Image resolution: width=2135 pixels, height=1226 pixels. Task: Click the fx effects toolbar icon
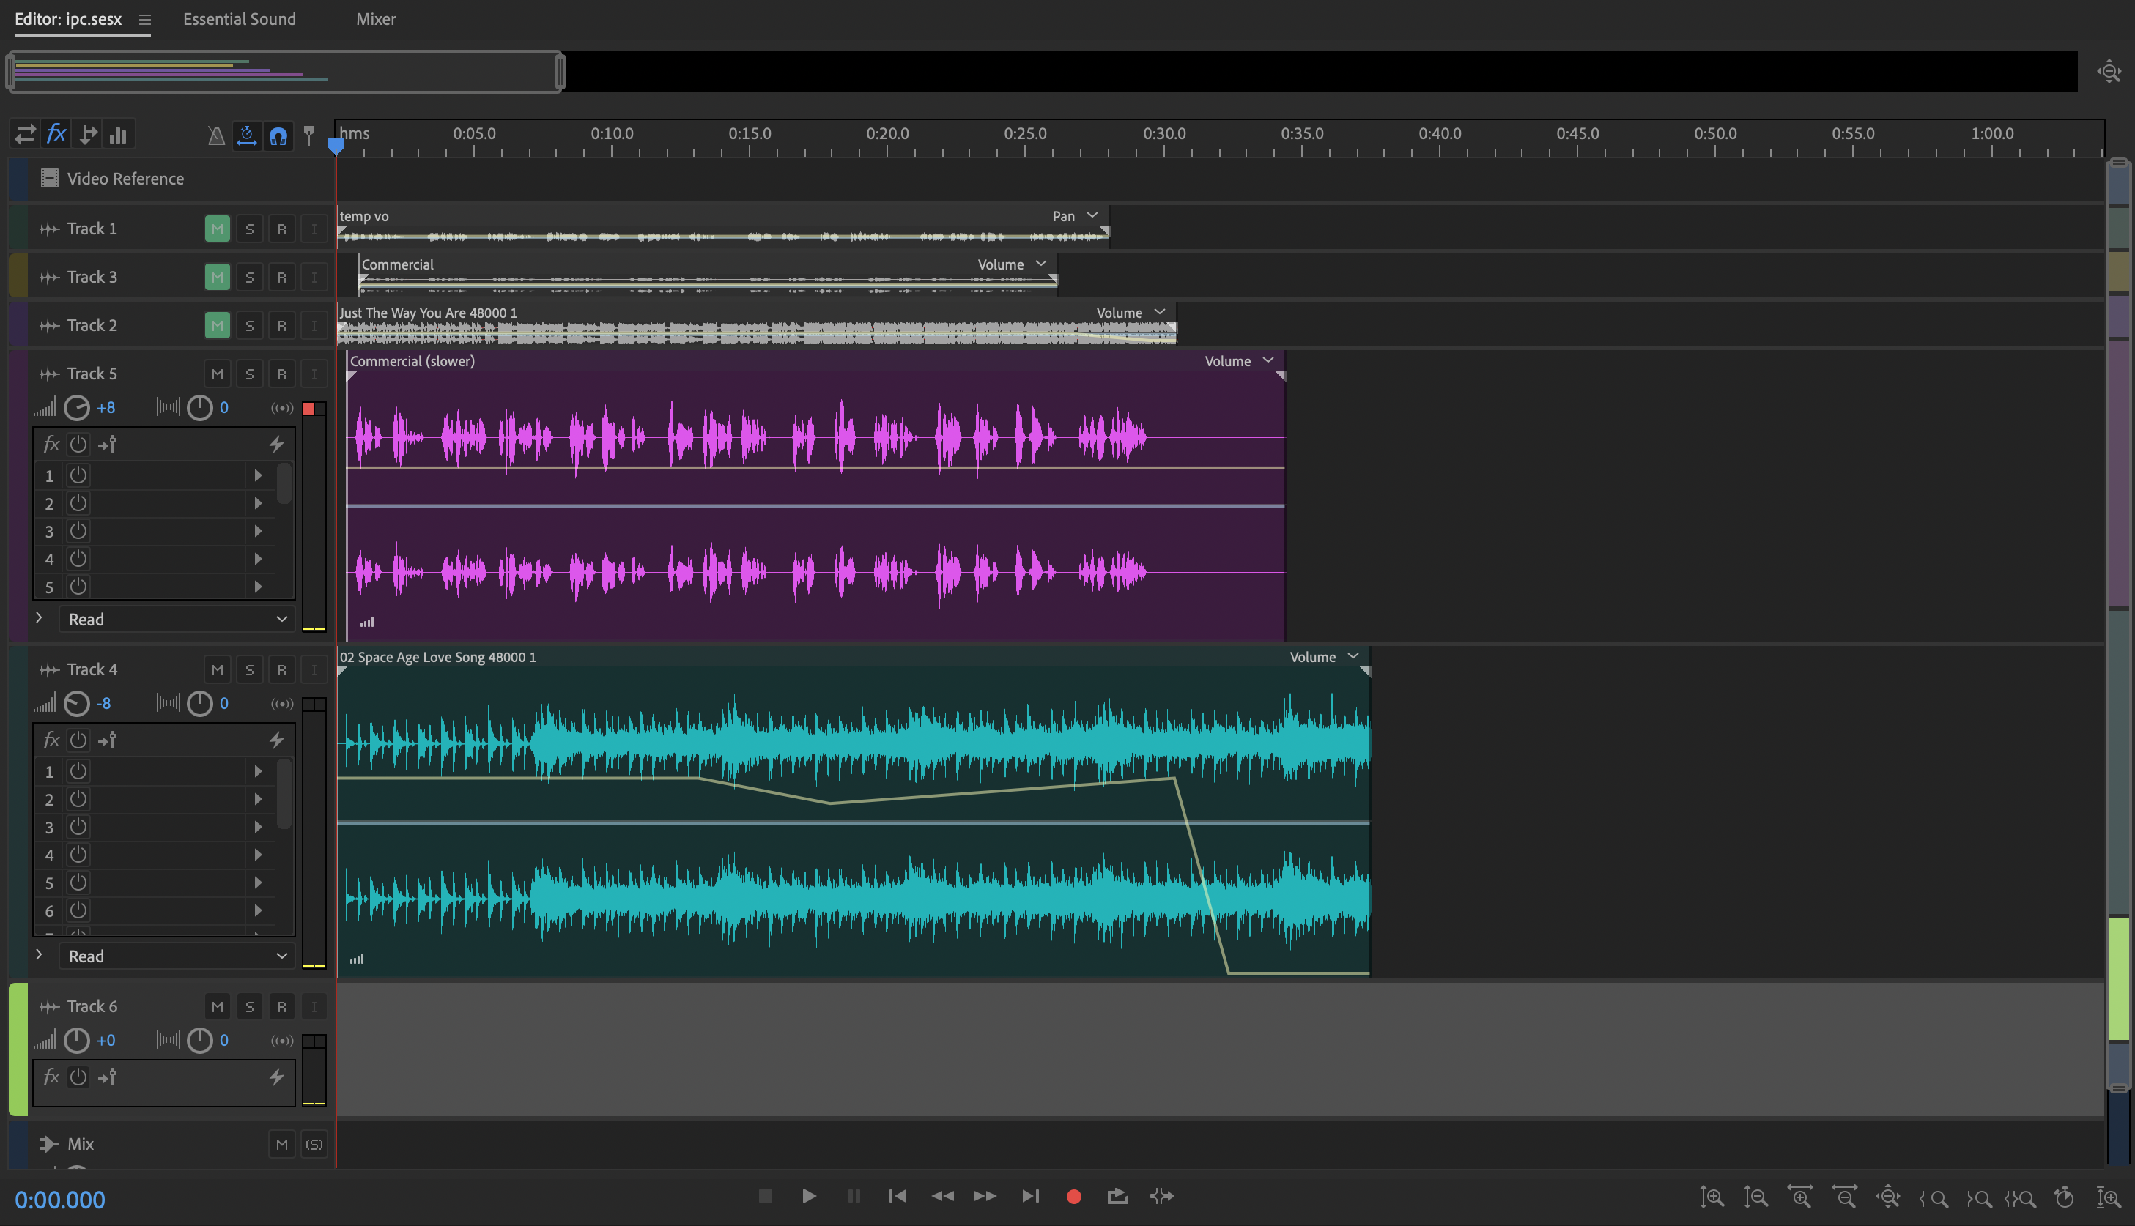point(56,133)
